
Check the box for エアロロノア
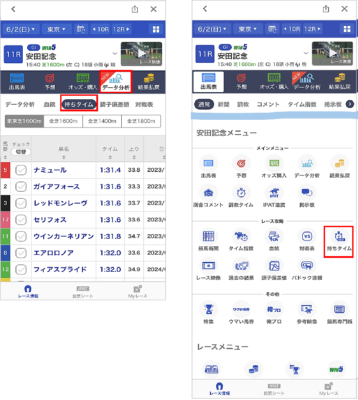pos(21,253)
